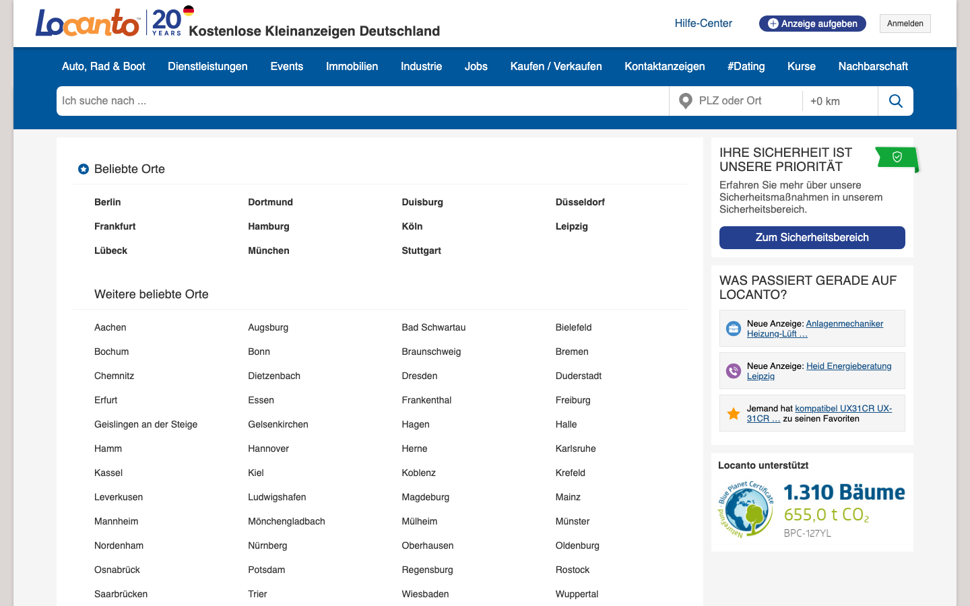Click the Locanto logo
This screenshot has height=606, width=970.
point(88,22)
